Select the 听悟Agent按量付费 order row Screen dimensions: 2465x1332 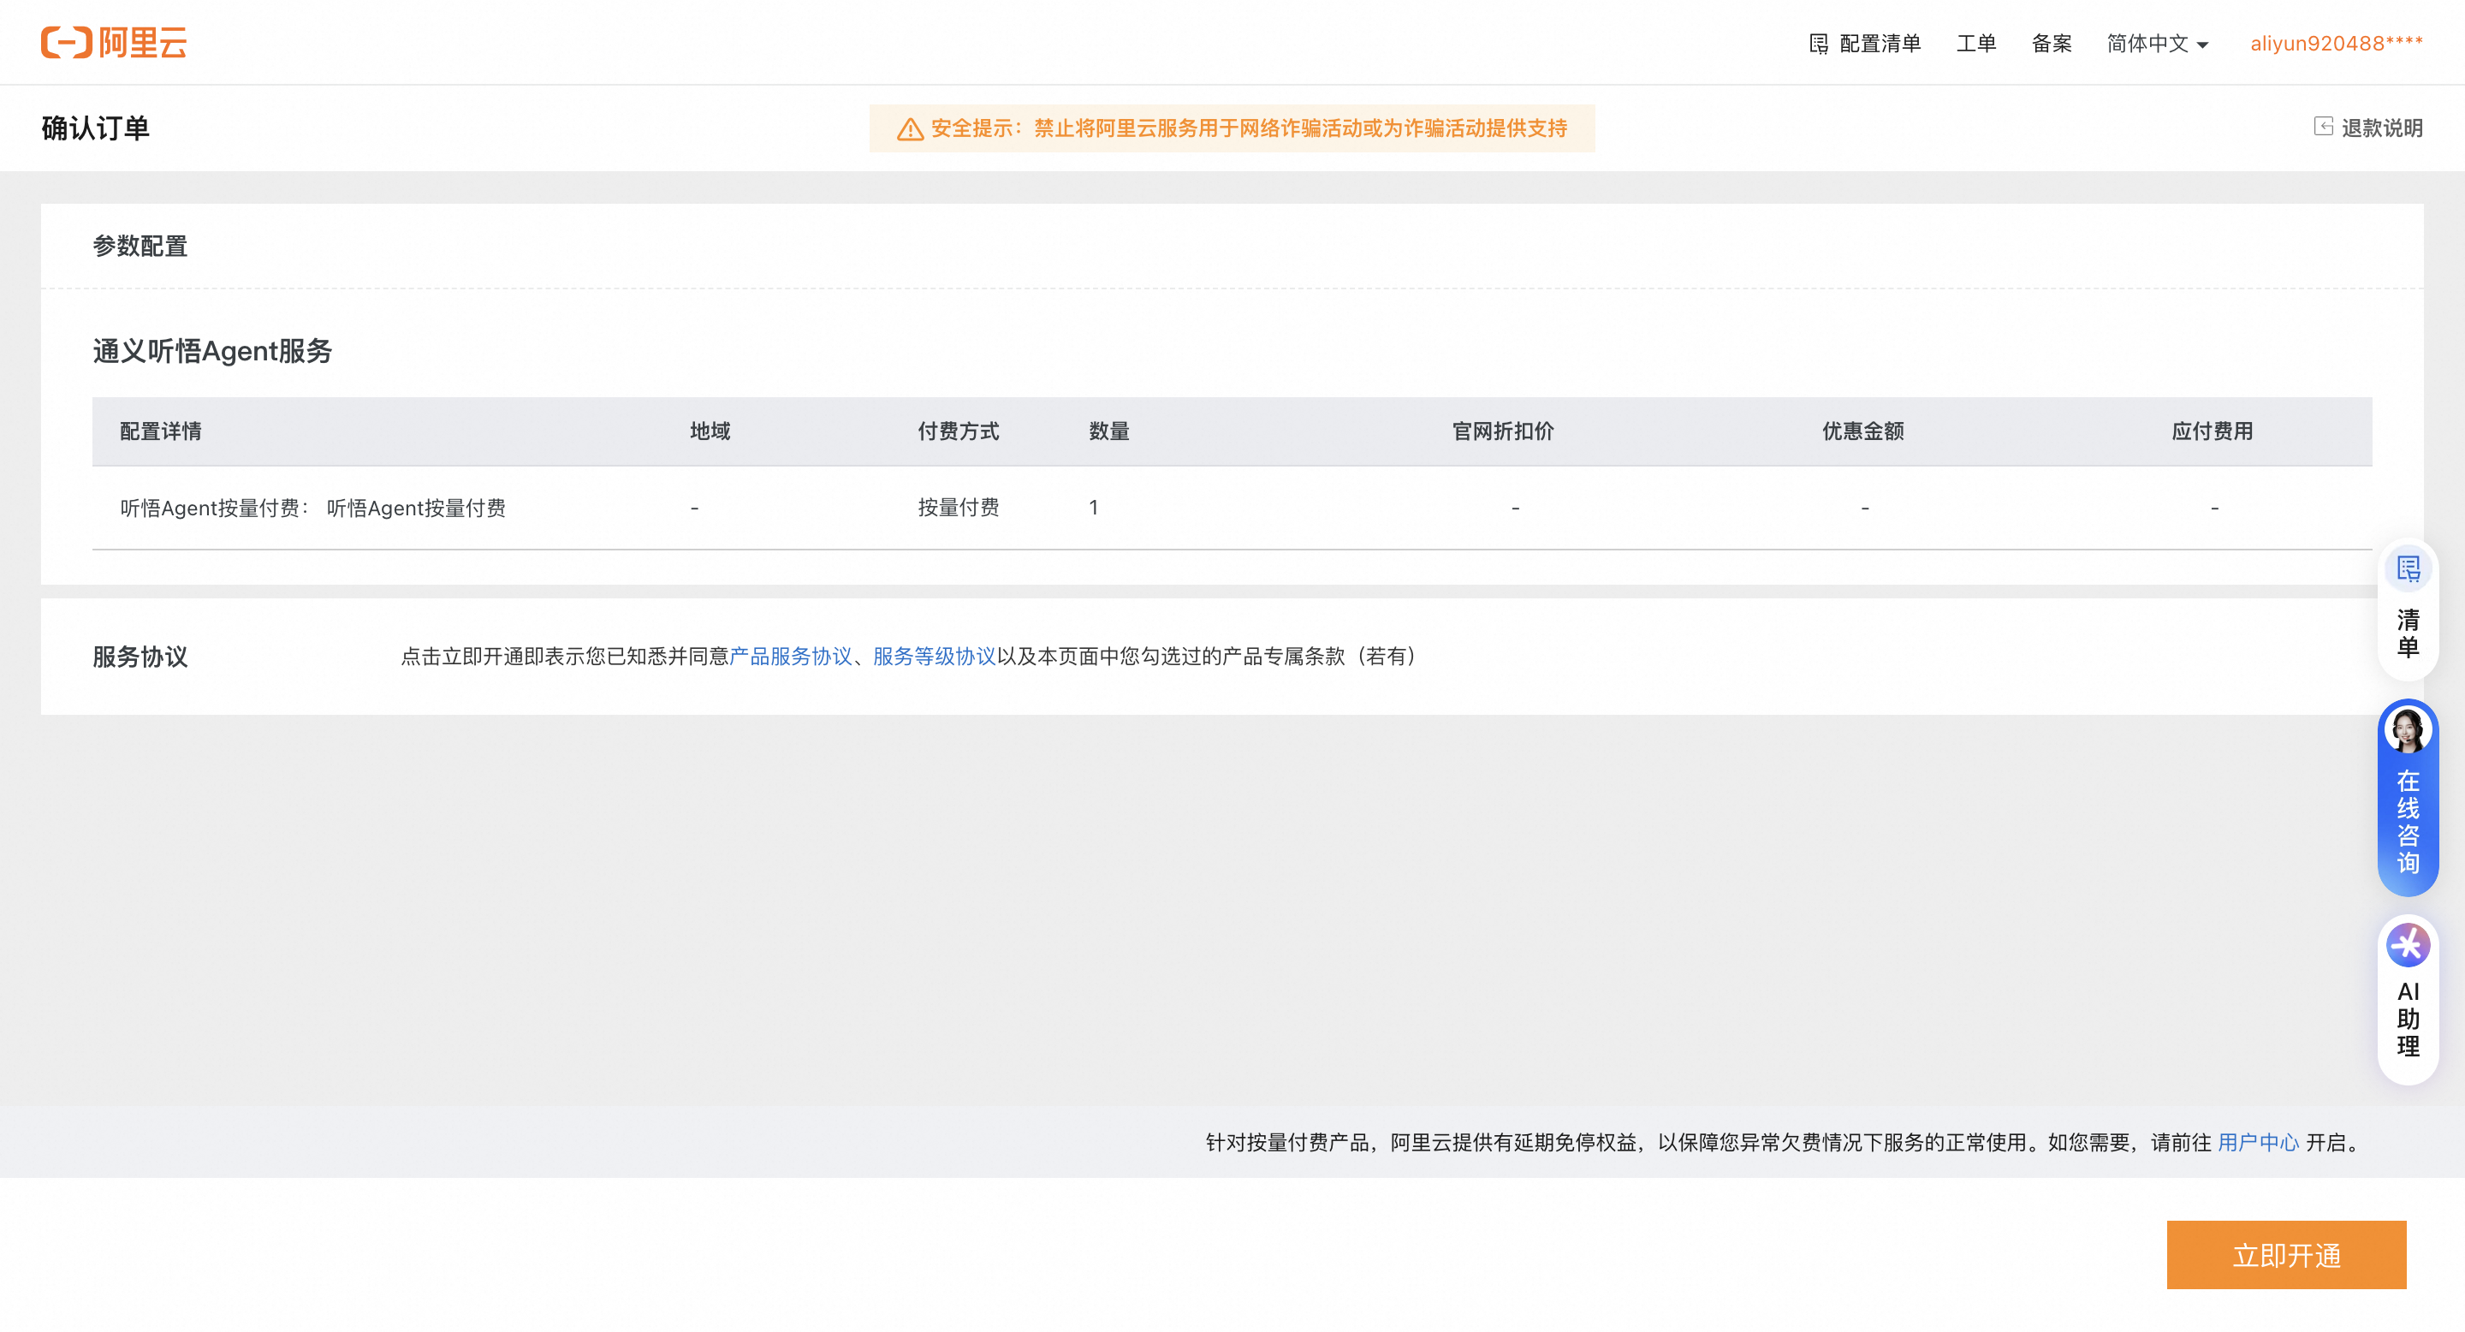coord(313,507)
